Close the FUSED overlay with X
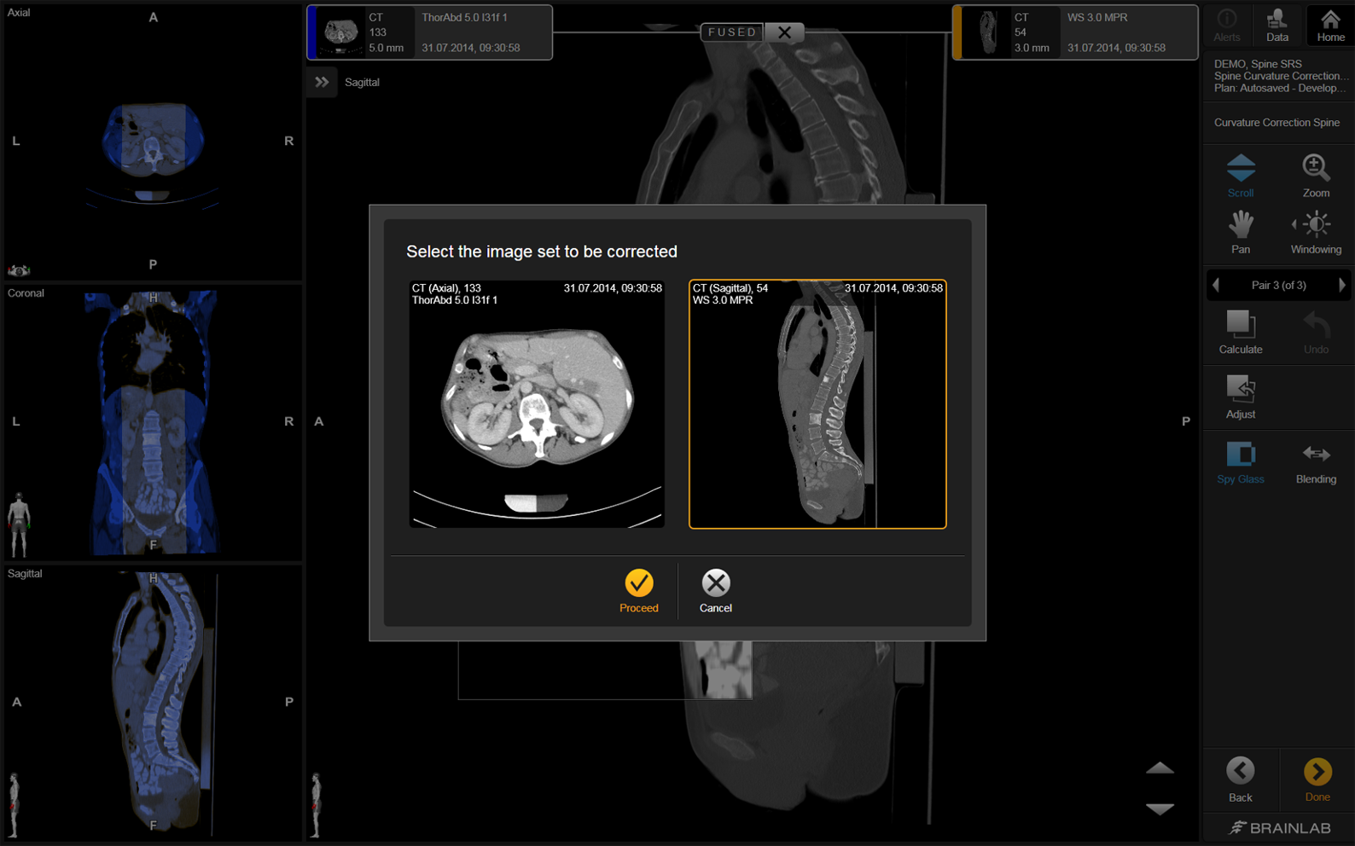This screenshot has width=1355, height=846. pyautogui.click(x=784, y=32)
